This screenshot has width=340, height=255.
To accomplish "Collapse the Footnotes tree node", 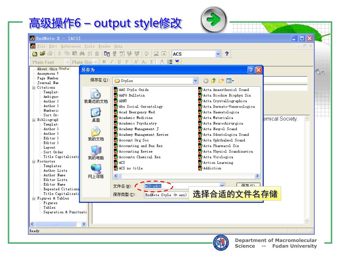I will [x=34, y=162].
